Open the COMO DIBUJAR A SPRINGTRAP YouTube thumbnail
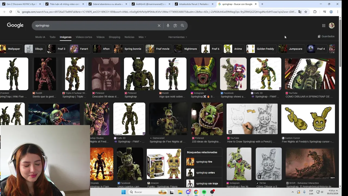This screenshot has height=196, width=348. (x=310, y=74)
